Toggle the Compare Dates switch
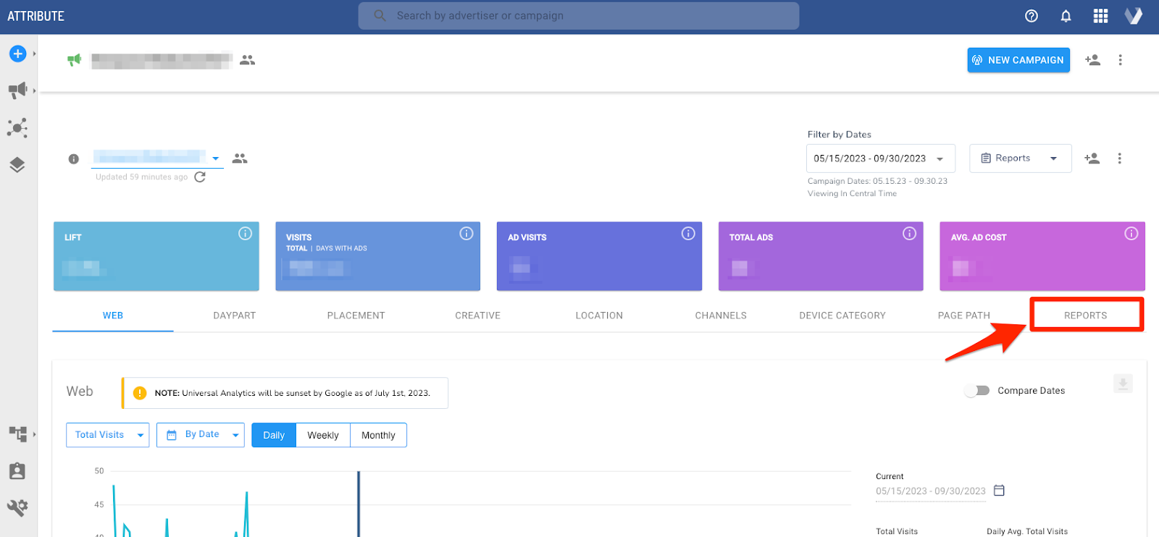 click(x=977, y=391)
